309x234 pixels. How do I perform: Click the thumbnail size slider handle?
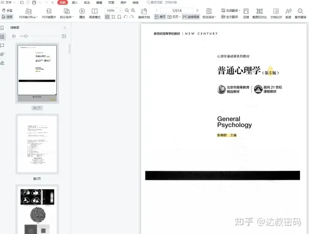(26, 36)
